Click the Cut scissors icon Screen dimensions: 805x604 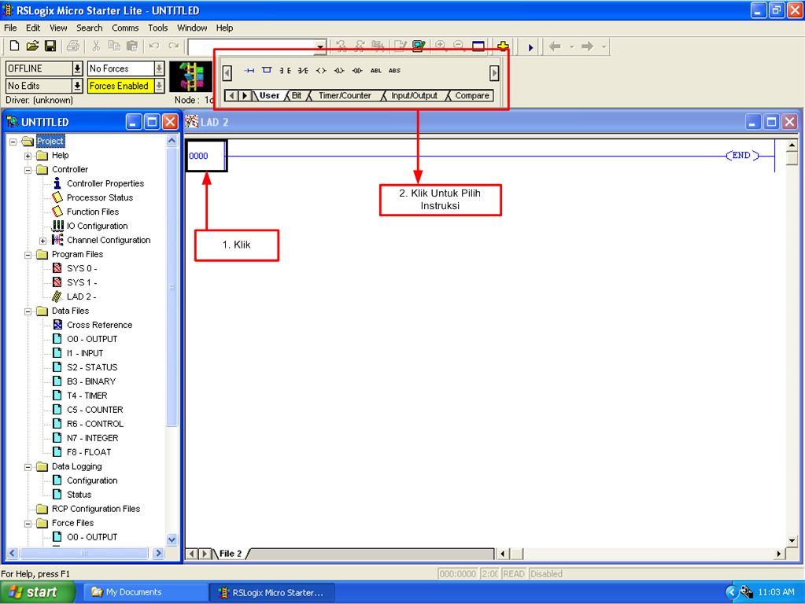tap(96, 46)
